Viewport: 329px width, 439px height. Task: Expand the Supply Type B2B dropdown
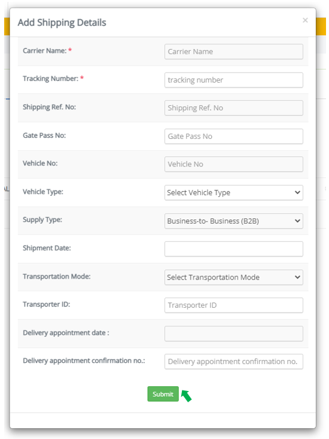[x=234, y=221]
